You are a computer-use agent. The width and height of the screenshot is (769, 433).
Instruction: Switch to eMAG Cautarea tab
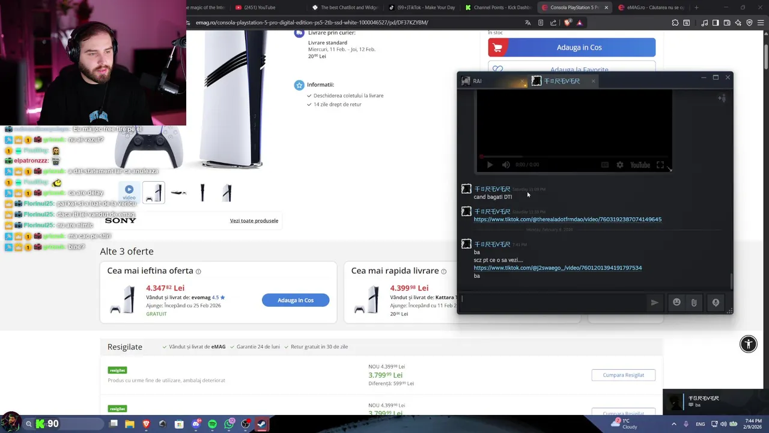[x=652, y=7]
